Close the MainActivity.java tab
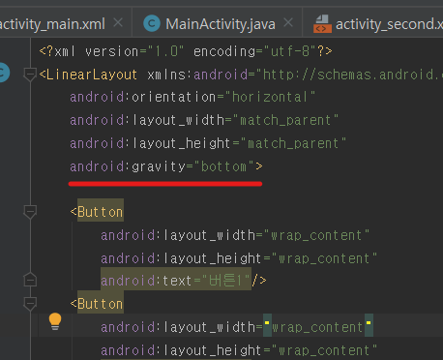The height and width of the screenshot is (360, 443). click(288, 23)
